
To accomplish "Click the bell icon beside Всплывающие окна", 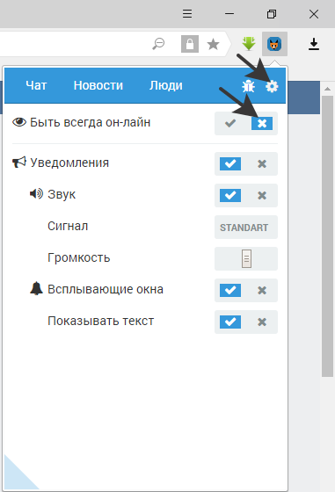I will [36, 289].
